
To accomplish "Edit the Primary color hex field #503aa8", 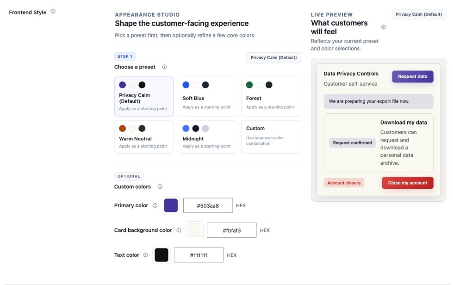I will click(x=208, y=205).
